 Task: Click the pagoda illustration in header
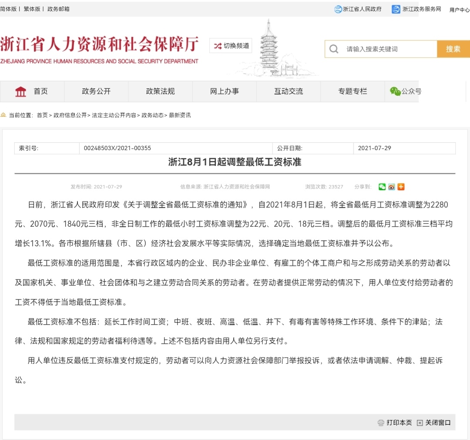[x=269, y=48]
